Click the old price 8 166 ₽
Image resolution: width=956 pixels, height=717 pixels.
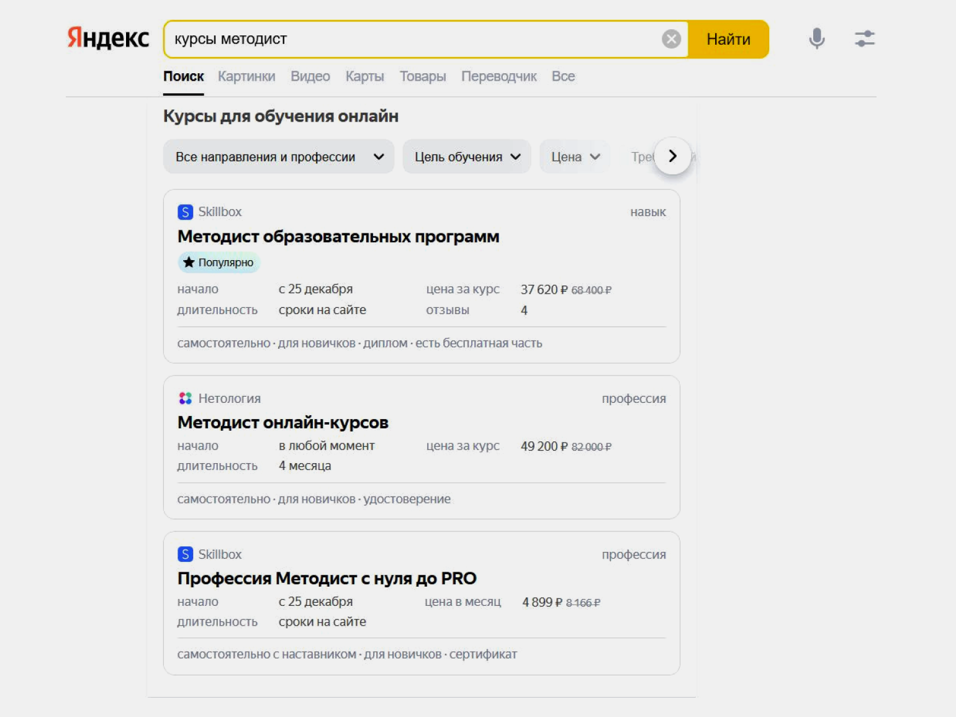click(x=583, y=603)
